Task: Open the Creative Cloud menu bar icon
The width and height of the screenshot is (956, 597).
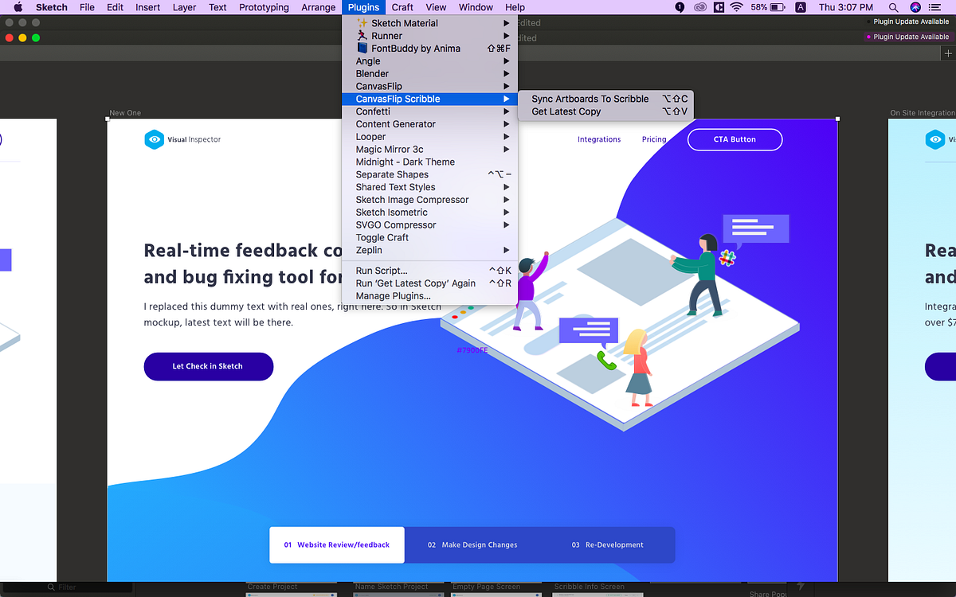Action: coord(700,7)
